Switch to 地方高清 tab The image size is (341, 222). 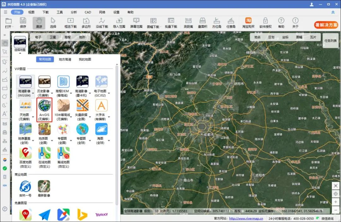click(65, 59)
